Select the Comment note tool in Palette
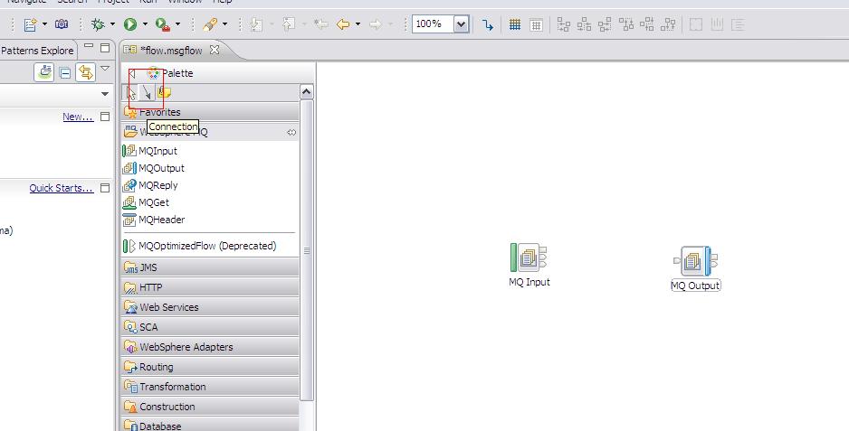Viewport: 849px width, 431px height. [164, 92]
